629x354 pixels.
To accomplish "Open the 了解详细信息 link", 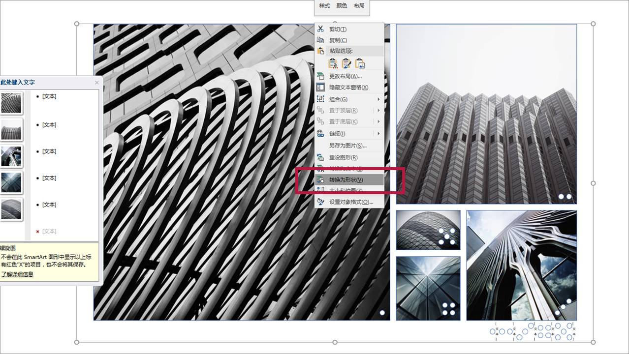I will click(x=17, y=274).
